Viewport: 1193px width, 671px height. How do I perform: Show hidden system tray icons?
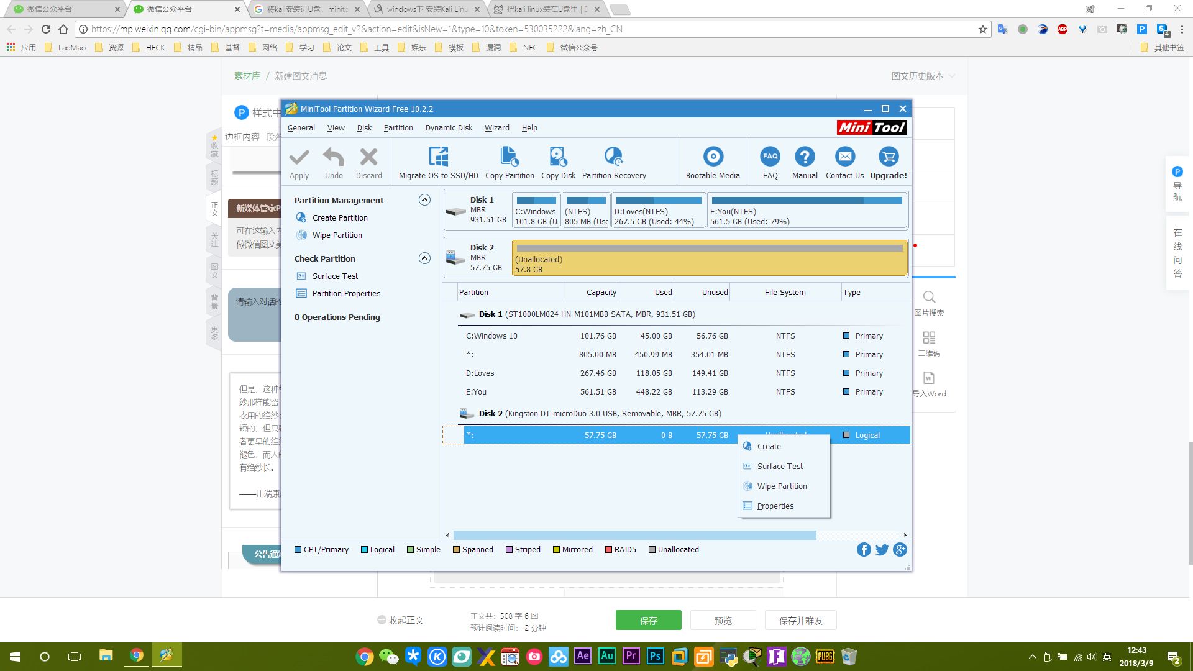pos(1032,657)
